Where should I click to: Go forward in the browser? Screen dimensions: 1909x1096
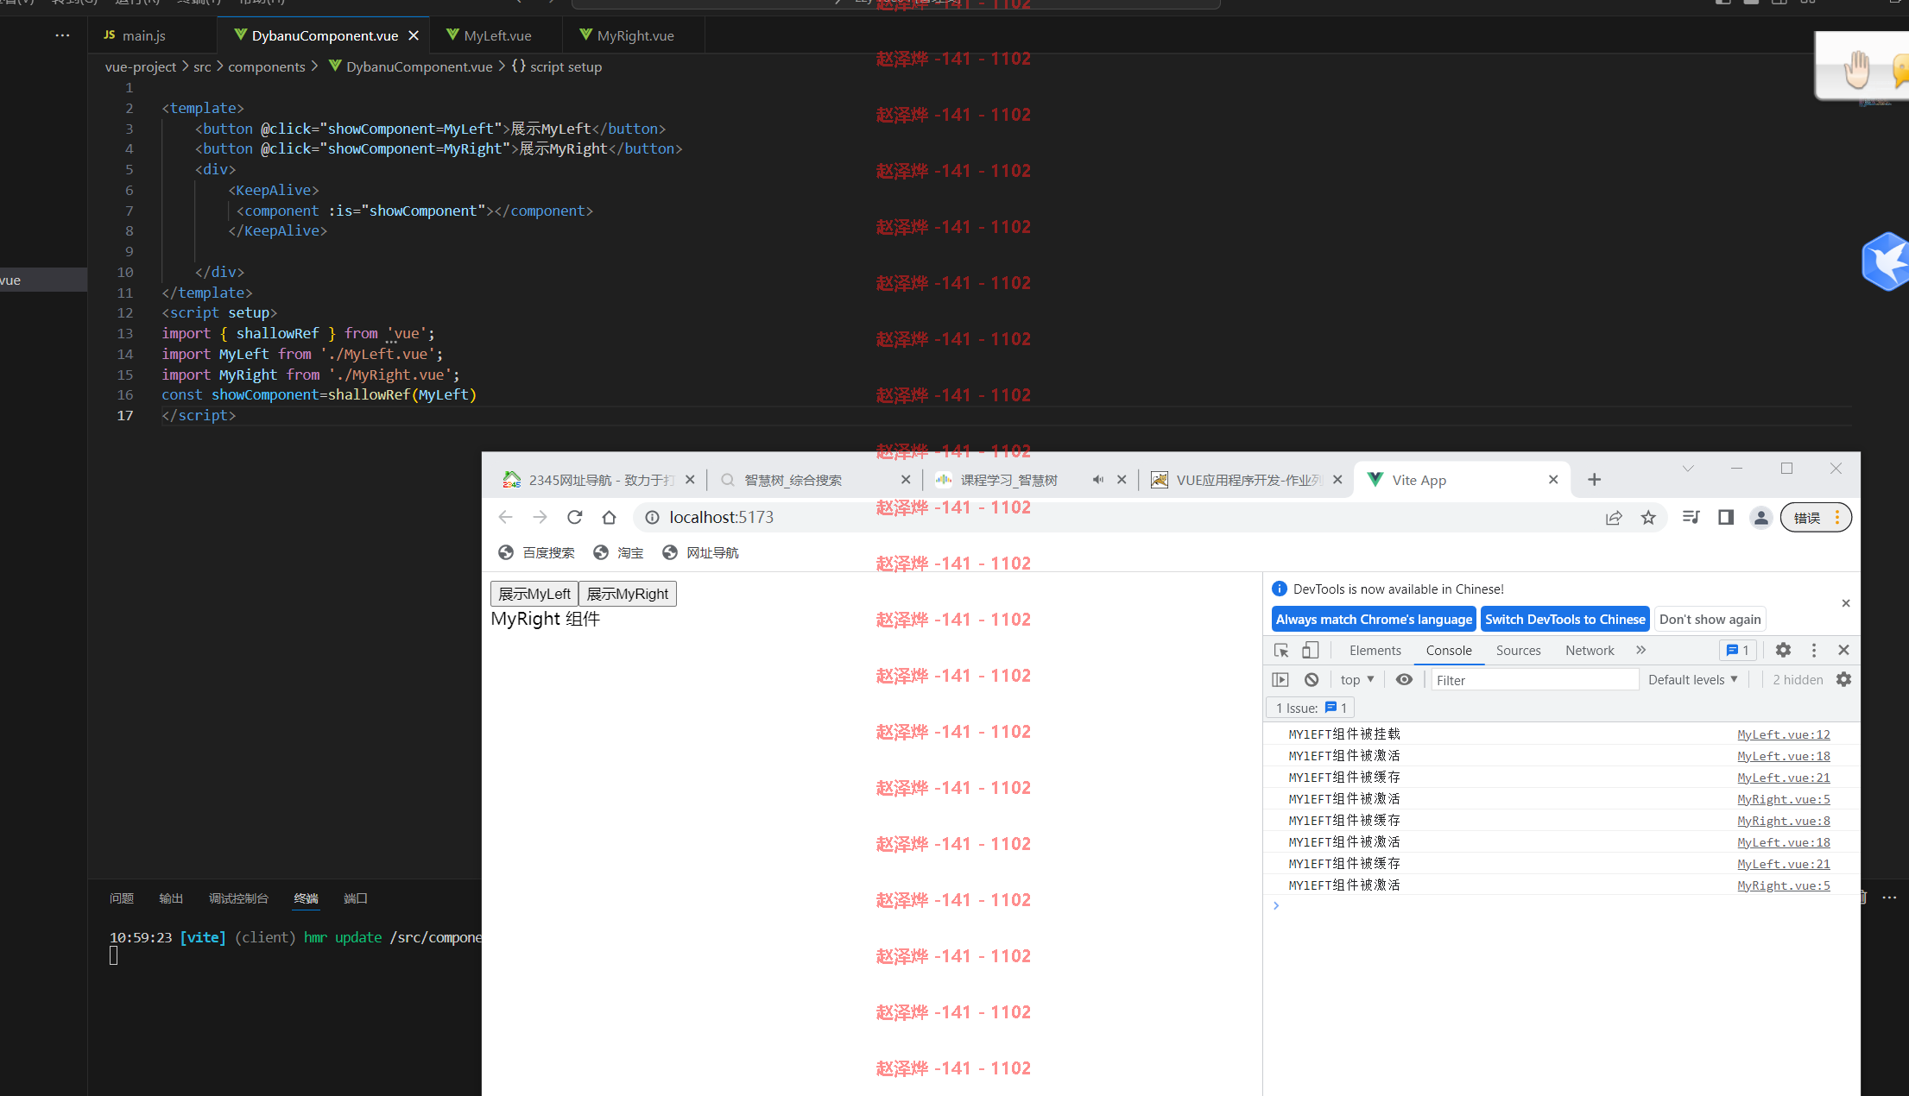[x=540, y=517]
